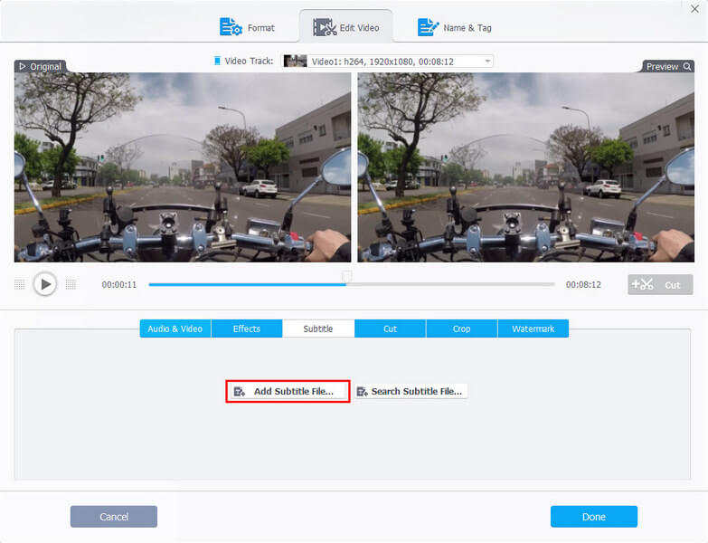Click the Preview magnifier icon
The height and width of the screenshot is (543, 708).
(687, 67)
